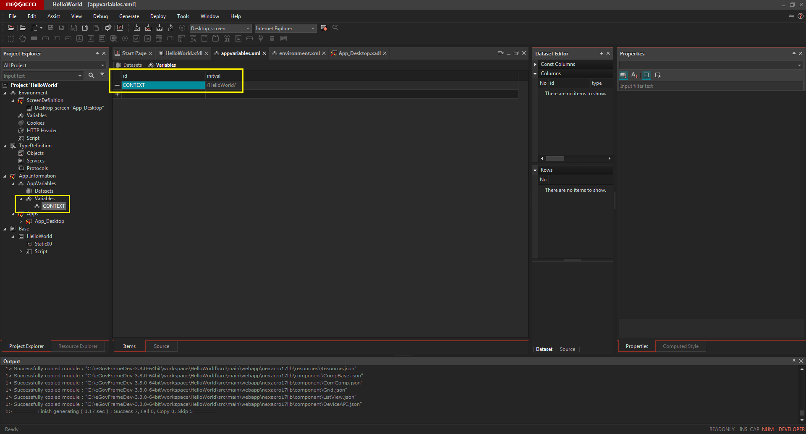806x434 pixels.
Task: Pick the ImageViewer component icon
Action: coord(238,39)
